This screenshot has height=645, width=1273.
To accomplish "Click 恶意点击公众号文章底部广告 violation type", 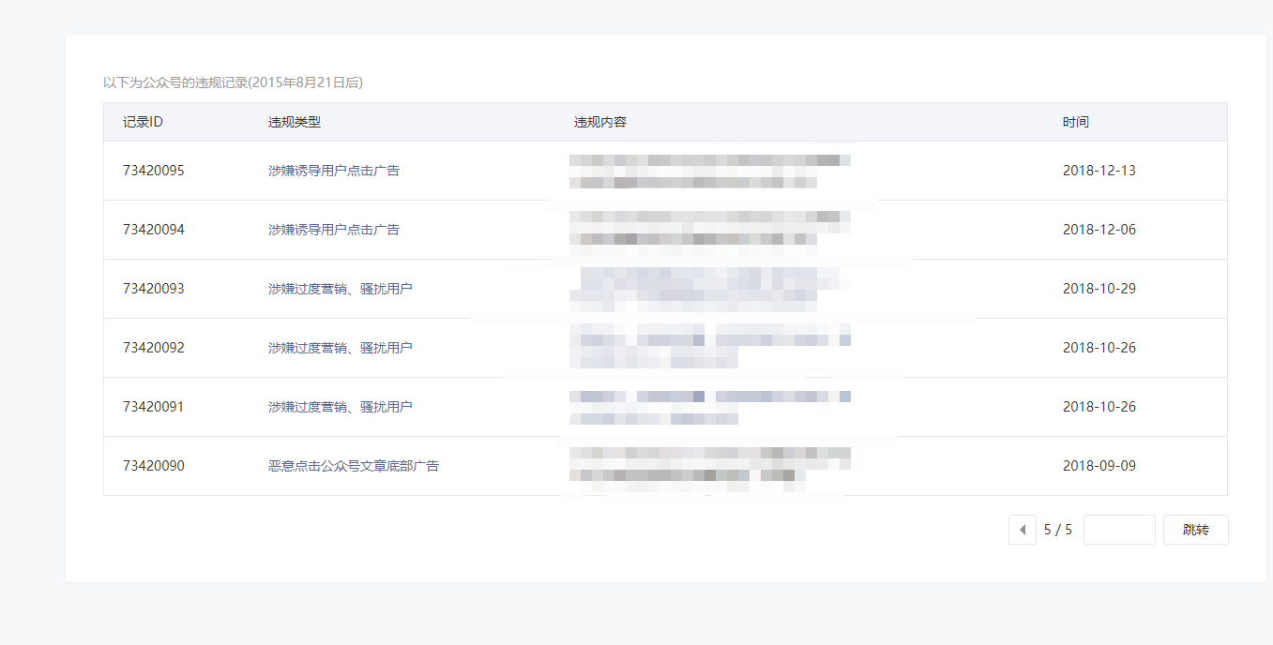I will [354, 466].
